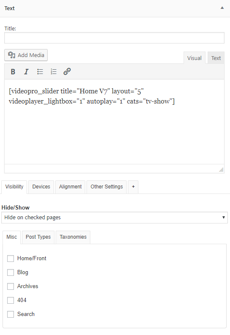
Task: Check the Home/Front checkbox
Action: click(x=11, y=258)
